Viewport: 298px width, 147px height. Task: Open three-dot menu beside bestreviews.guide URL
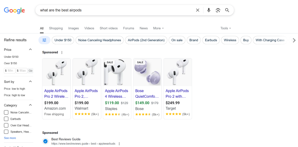[x=119, y=144]
